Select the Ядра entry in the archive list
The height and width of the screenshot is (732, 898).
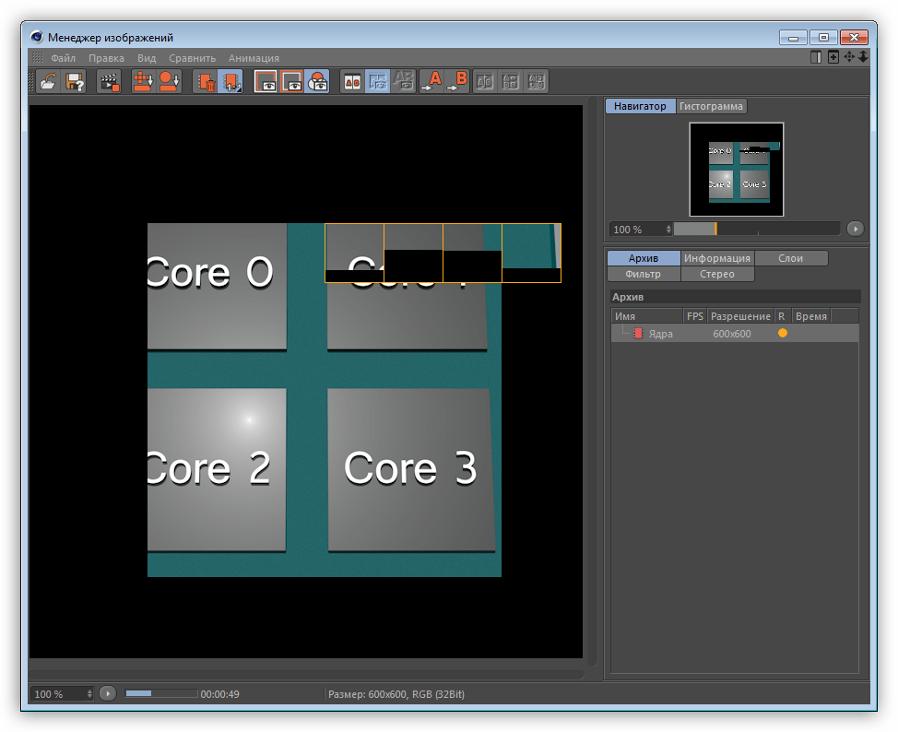point(660,334)
